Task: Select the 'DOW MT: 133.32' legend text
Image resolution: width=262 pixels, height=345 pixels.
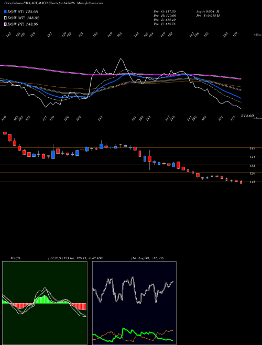Action: coord(24,18)
